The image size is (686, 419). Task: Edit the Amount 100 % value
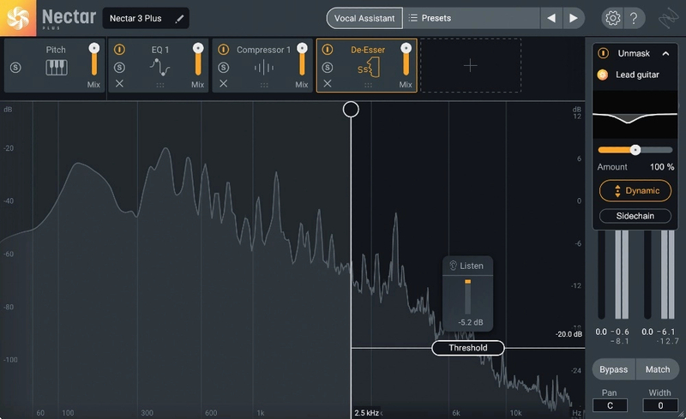point(661,166)
